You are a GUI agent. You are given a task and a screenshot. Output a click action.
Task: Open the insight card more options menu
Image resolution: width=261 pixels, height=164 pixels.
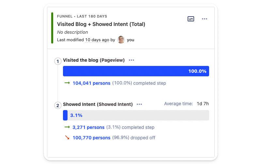click(205, 19)
